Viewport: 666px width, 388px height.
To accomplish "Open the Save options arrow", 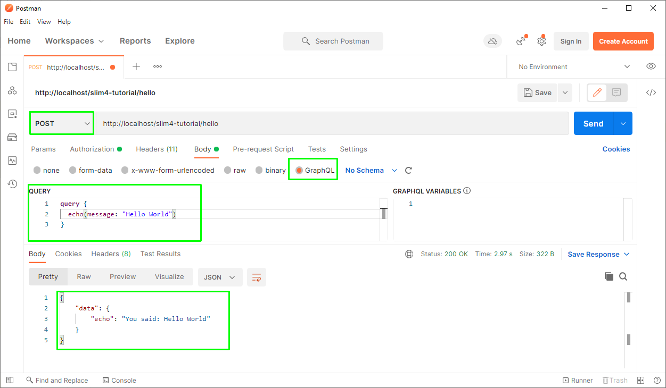I will pyautogui.click(x=565, y=92).
